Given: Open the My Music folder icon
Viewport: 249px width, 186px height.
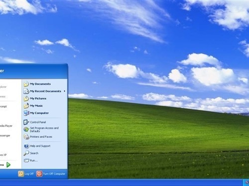Looking at the screenshot, I should [26, 106].
